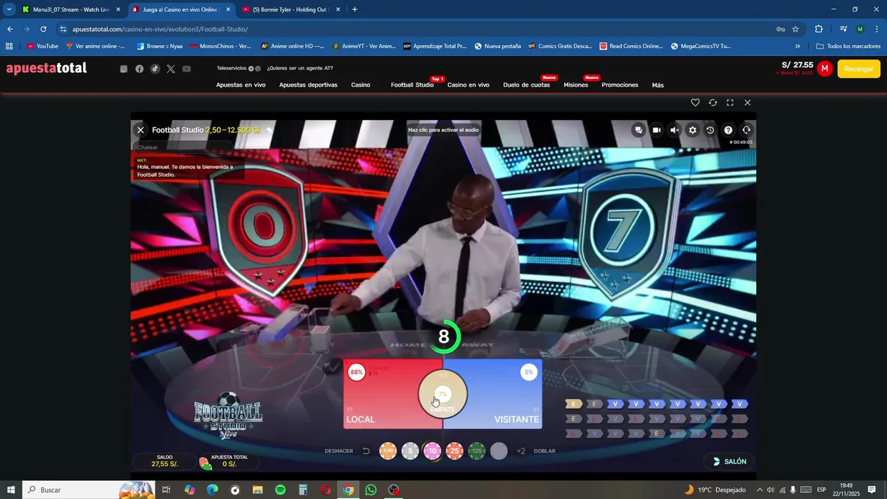
Task: Open the game chat panel icon
Action: (638, 130)
